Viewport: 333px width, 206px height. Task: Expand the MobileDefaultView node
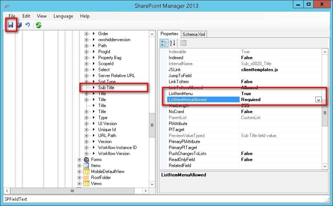[x=79, y=172]
